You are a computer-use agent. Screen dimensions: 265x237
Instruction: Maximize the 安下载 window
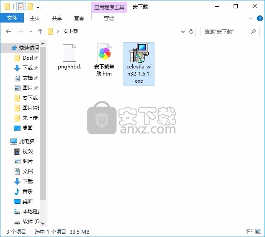tap(236, 7)
